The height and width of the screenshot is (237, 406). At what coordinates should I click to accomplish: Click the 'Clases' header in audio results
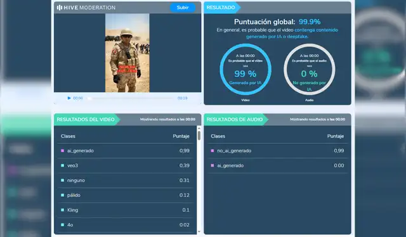click(218, 136)
